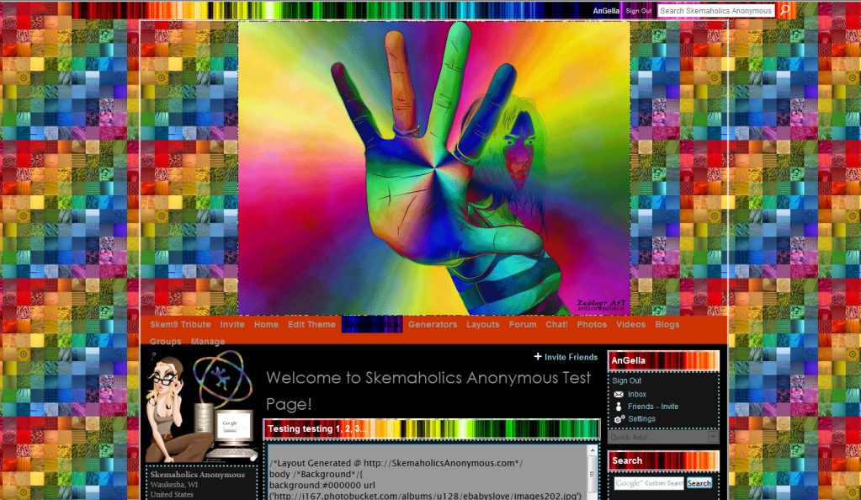Click the Friends person icon

pyautogui.click(x=619, y=407)
